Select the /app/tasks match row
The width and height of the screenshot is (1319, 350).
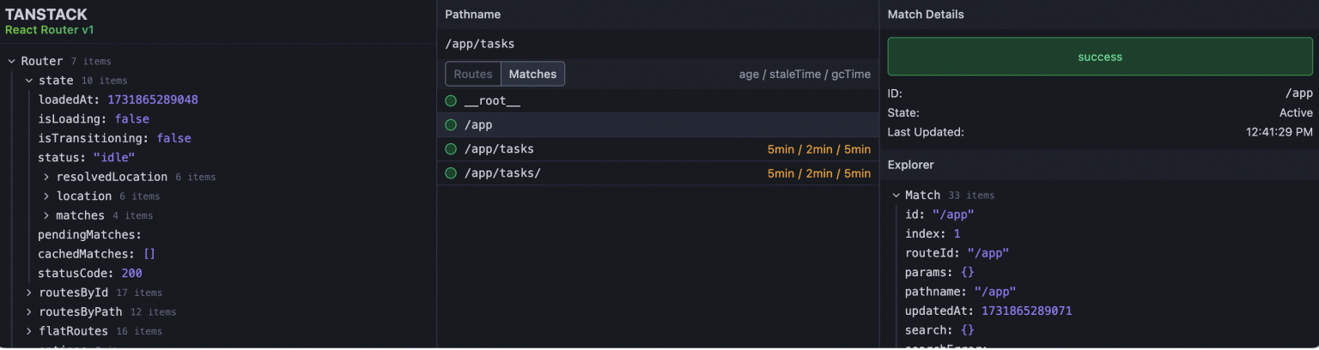click(601, 149)
